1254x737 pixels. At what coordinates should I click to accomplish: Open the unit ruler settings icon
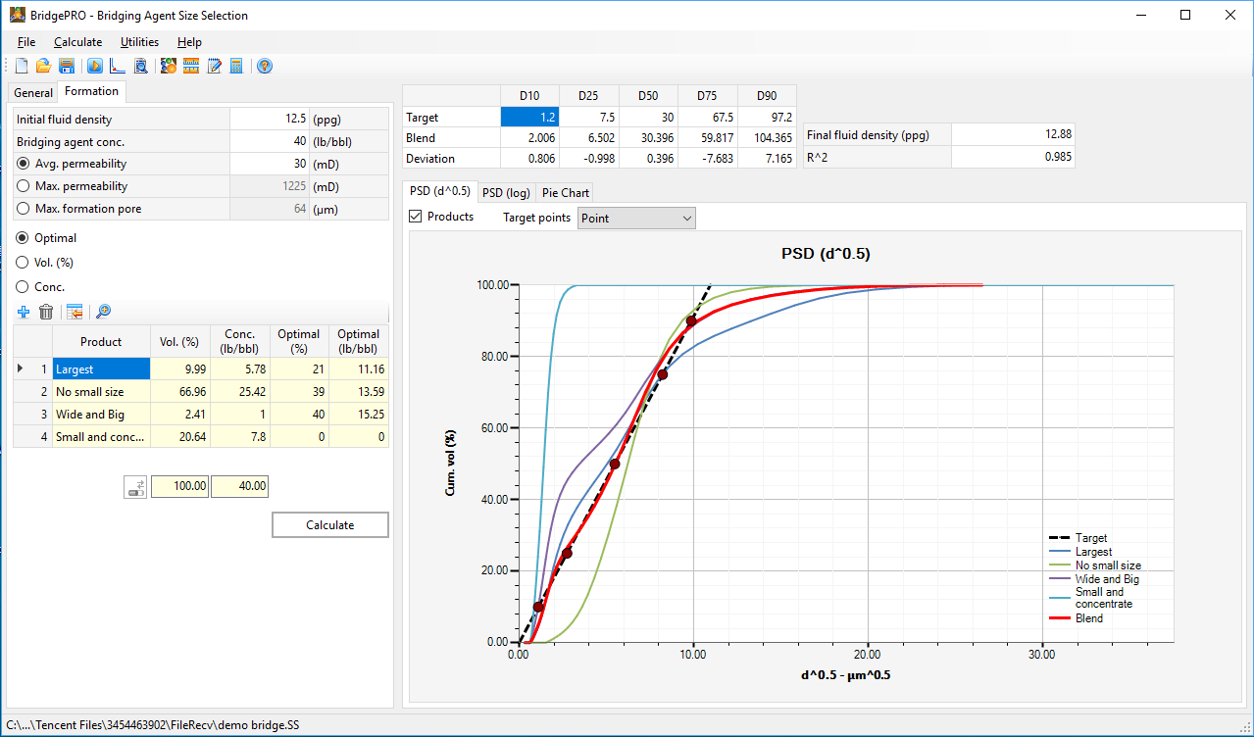pos(191,67)
